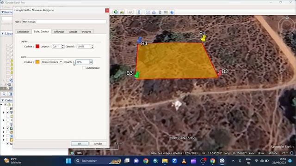Viewport: 296px width, 166px height.
Task: Increase line Largeur with the up arrow
Action: pyautogui.click(x=63, y=45)
